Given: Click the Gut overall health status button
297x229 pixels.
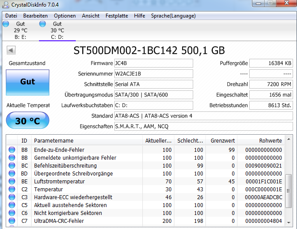Looking at the screenshot, I should click(x=28, y=82).
